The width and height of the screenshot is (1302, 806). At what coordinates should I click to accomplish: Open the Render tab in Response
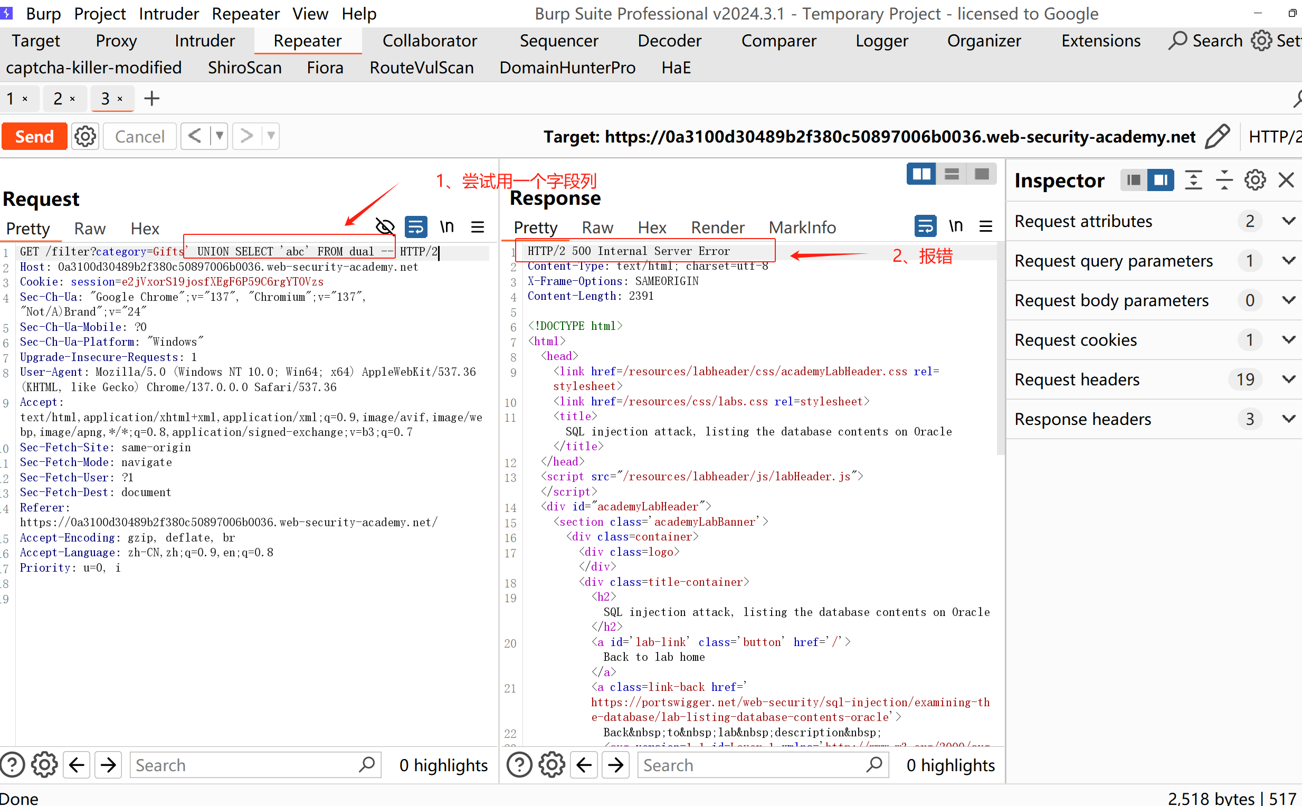tap(717, 227)
